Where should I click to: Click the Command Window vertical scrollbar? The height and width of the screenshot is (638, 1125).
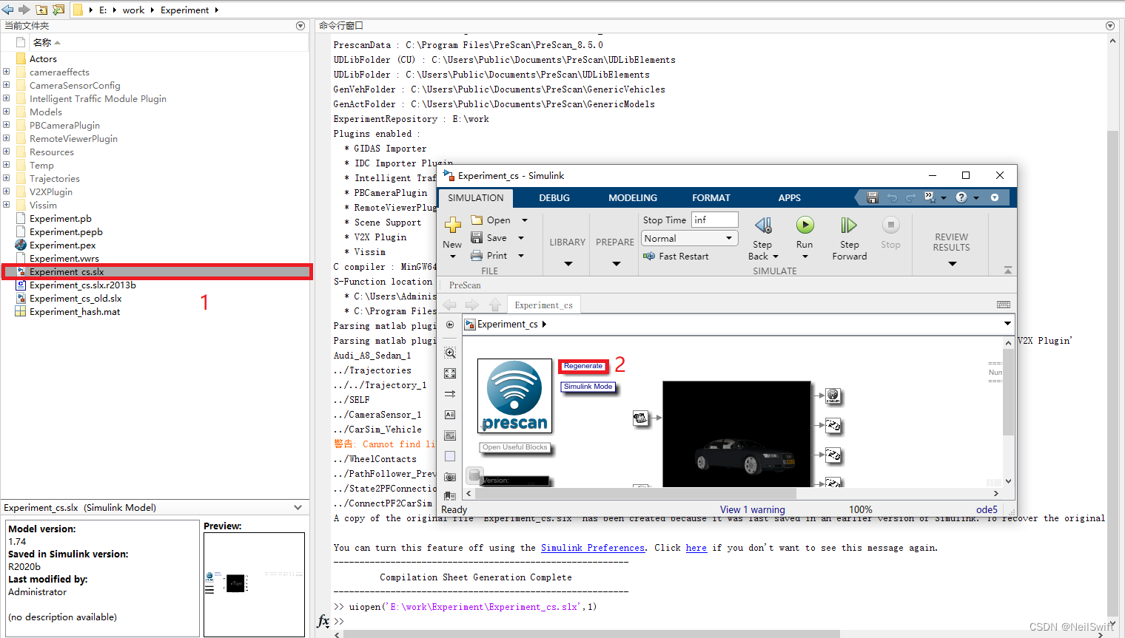[1112, 373]
